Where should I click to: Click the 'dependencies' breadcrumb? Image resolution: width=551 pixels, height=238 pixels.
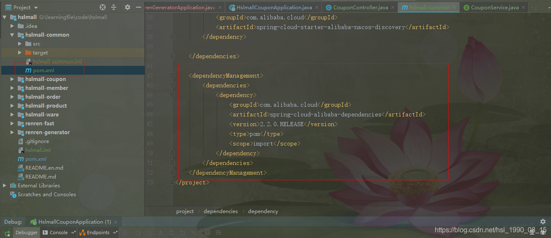coord(221,211)
